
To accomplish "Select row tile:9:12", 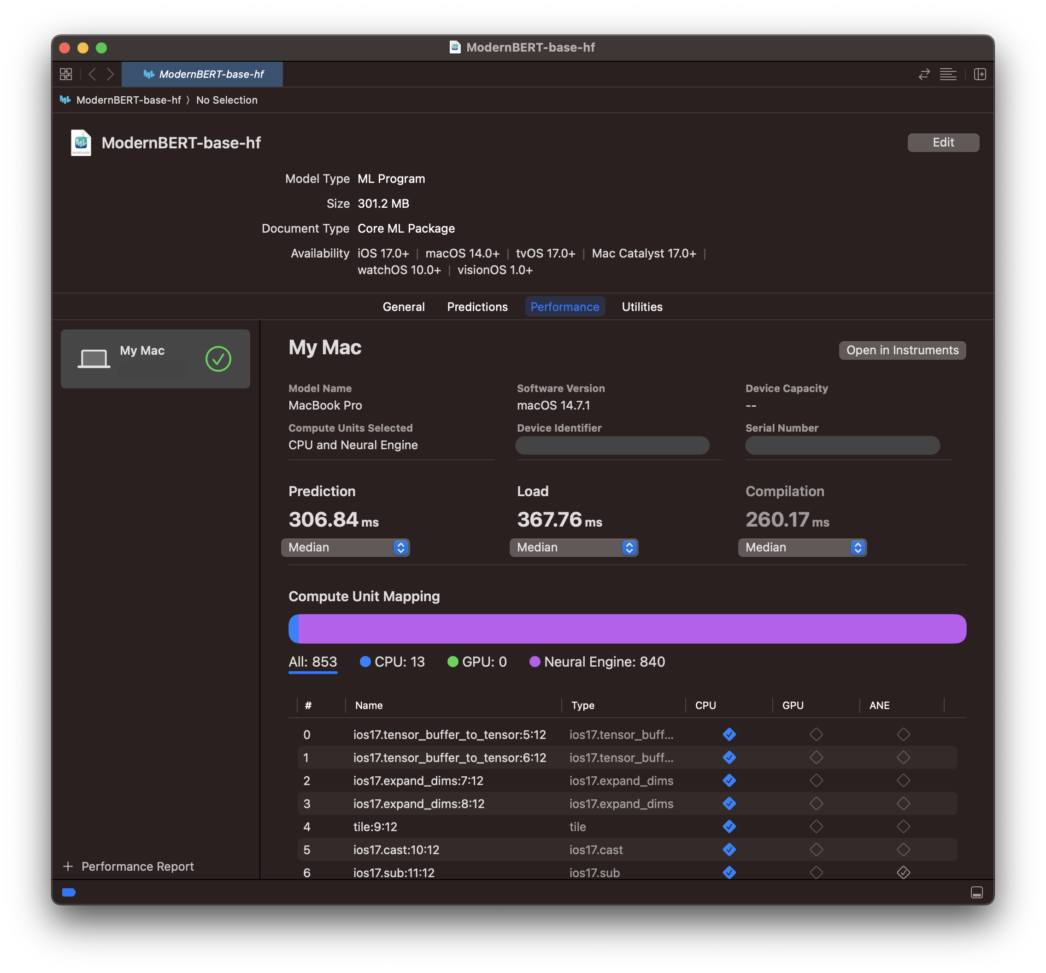I will coord(627,827).
